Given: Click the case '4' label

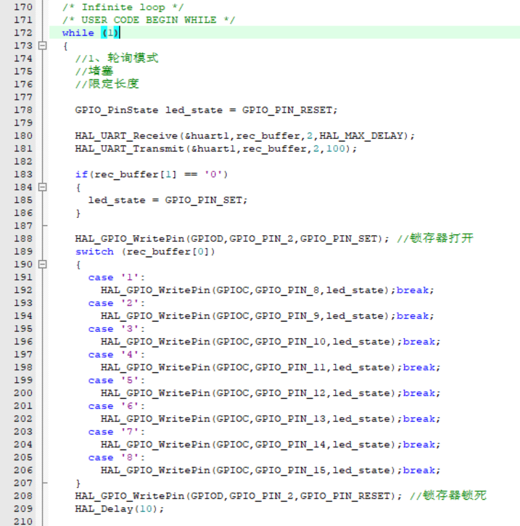Looking at the screenshot, I should (116, 355).
